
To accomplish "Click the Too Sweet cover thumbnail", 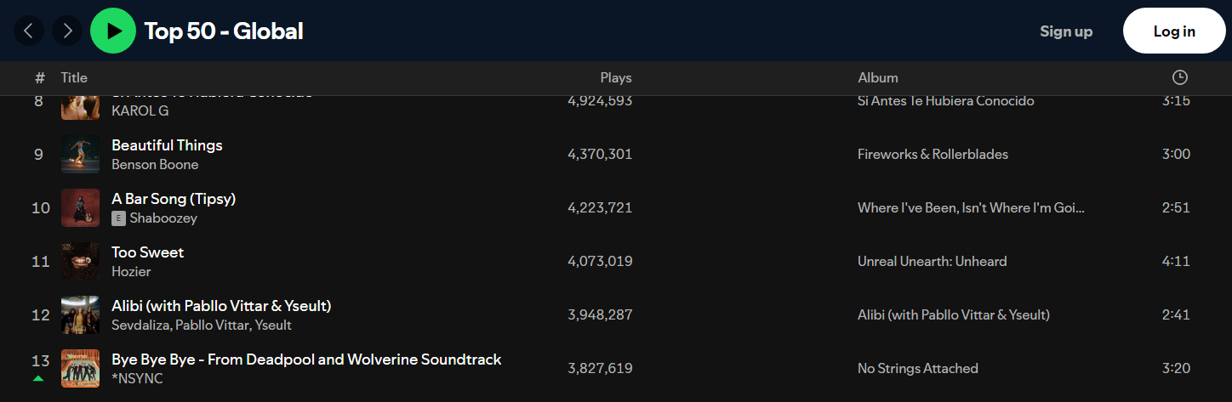I will point(81,262).
